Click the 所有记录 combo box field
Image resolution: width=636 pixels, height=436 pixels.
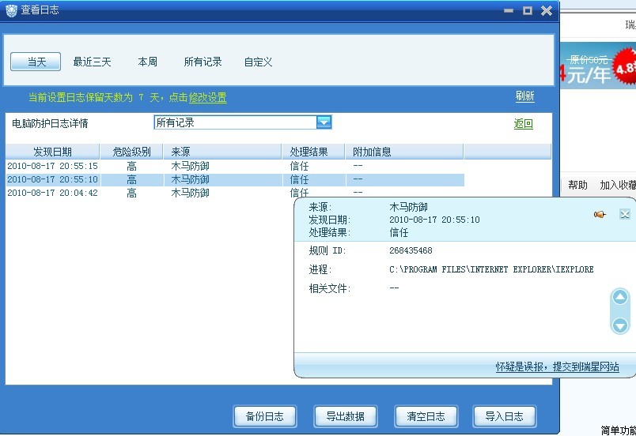click(x=243, y=122)
